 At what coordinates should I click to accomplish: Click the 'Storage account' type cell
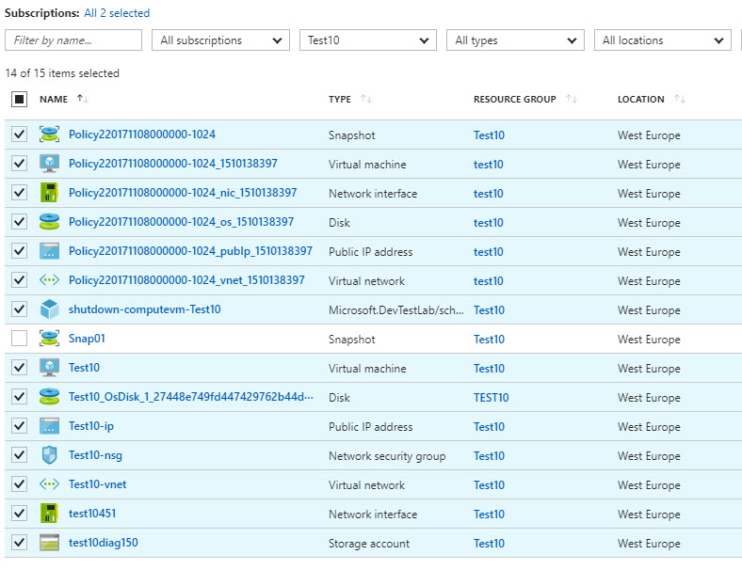[x=369, y=544]
